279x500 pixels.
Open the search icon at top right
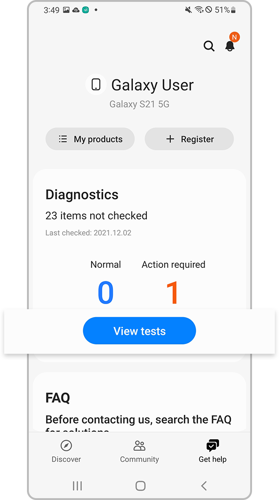point(209,46)
